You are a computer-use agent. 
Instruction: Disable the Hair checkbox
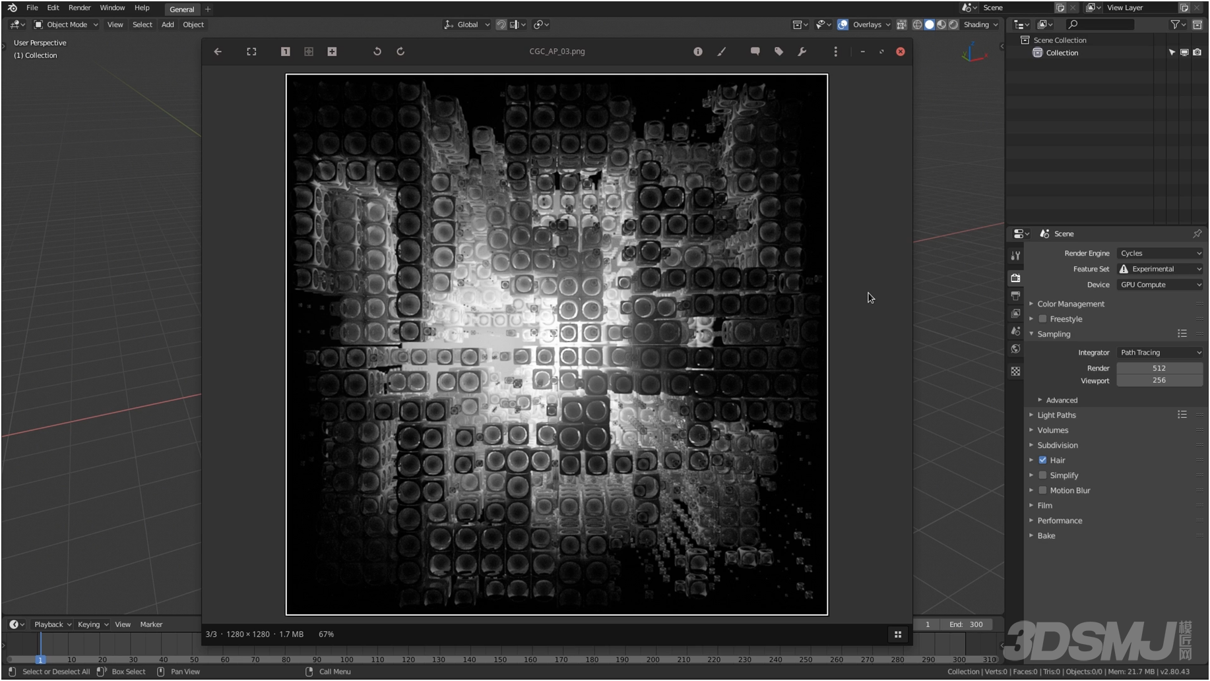[x=1042, y=460]
